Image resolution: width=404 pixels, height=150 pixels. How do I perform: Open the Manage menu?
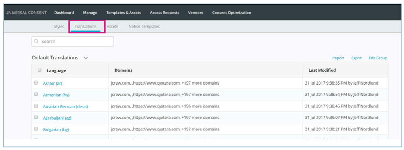coord(90,13)
